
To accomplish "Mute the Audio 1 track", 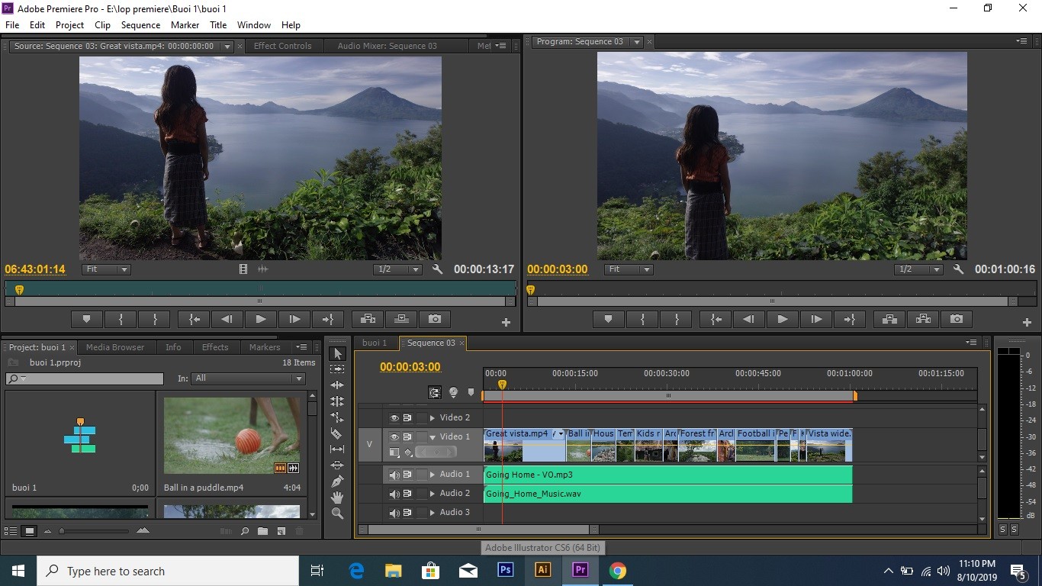I will click(x=394, y=475).
